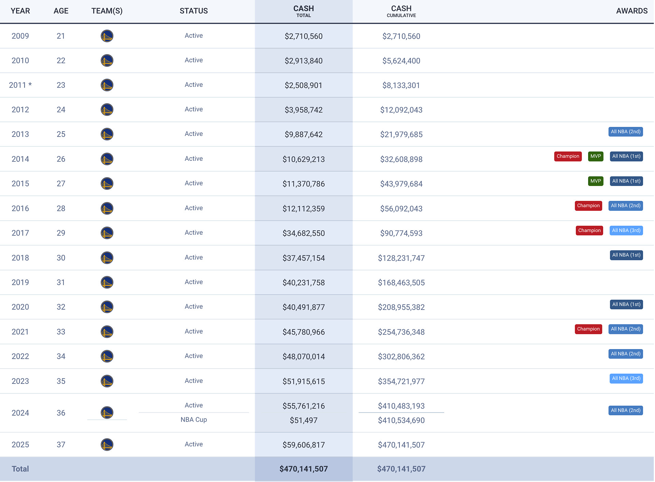This screenshot has width=655, height=482.
Task: Click the Warriors logo in the 2011 row
Action: click(107, 85)
